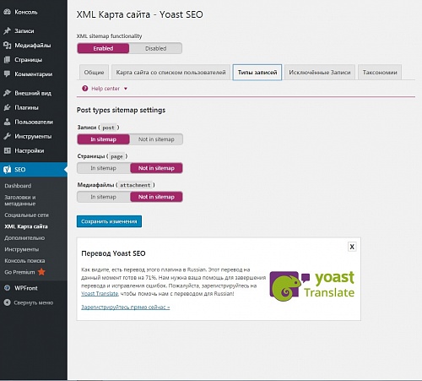Viewport: 422px width, 381px height.
Task: Open Дополнительно submenu
Action: click(x=24, y=238)
